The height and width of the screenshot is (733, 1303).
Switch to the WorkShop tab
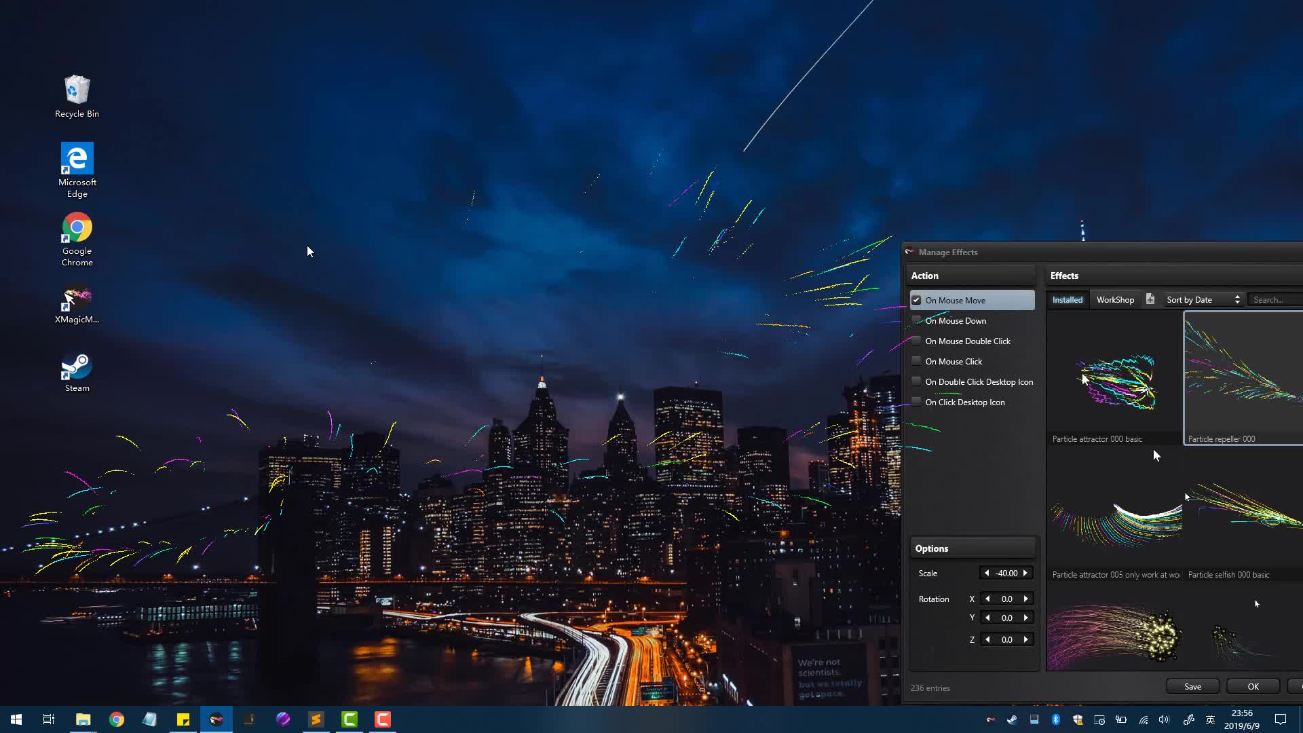(1115, 299)
